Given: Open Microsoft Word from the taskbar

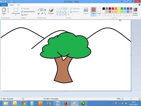Looking at the screenshot, I should 57,103.
